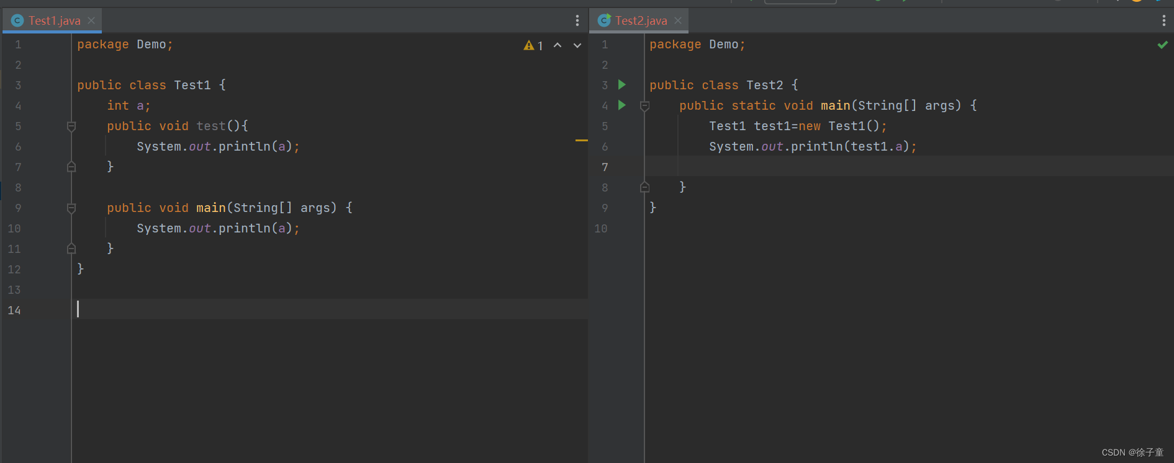This screenshot has height=463, width=1174.
Task: Click 'main' method name in Test2
Action: 836,105
